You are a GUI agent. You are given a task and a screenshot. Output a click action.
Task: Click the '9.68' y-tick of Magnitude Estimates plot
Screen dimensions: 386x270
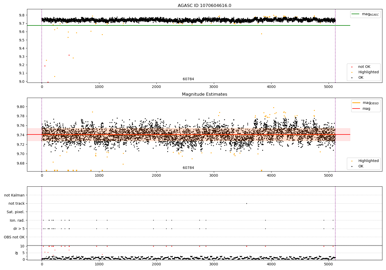pyautogui.click(x=21, y=163)
